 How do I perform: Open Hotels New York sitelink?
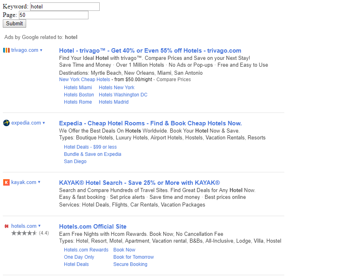pyautogui.click(x=117, y=88)
